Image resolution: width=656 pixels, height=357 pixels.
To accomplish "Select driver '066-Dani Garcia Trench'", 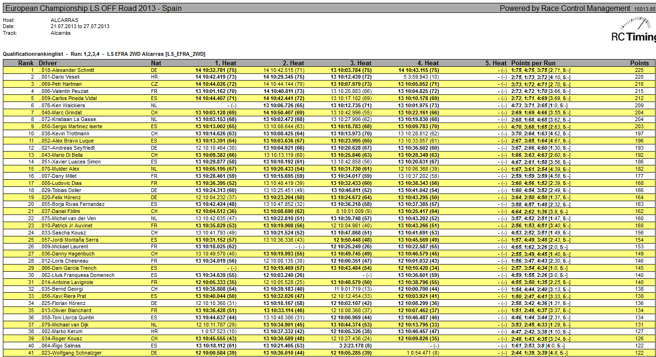I will pyautogui.click(x=67, y=267).
